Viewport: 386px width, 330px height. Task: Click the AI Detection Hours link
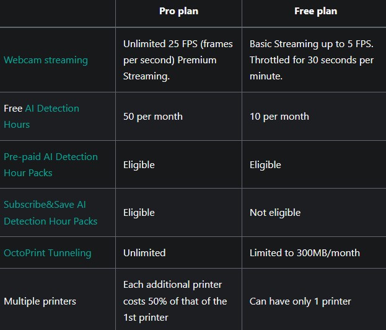[x=52, y=109]
